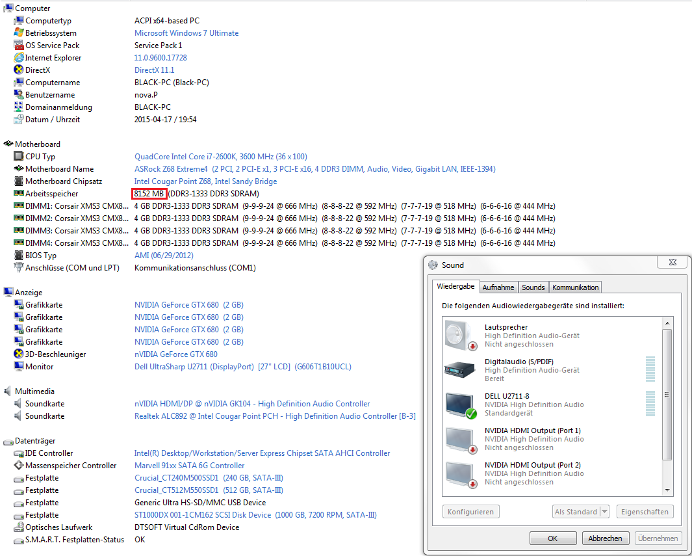Screen dimensions: 692x556
Task: Click the Internet Explorer icon
Action: point(19,57)
